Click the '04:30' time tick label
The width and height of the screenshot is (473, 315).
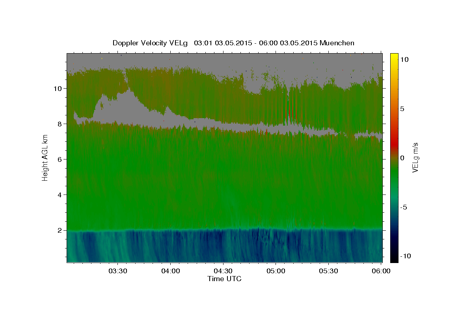(223, 271)
